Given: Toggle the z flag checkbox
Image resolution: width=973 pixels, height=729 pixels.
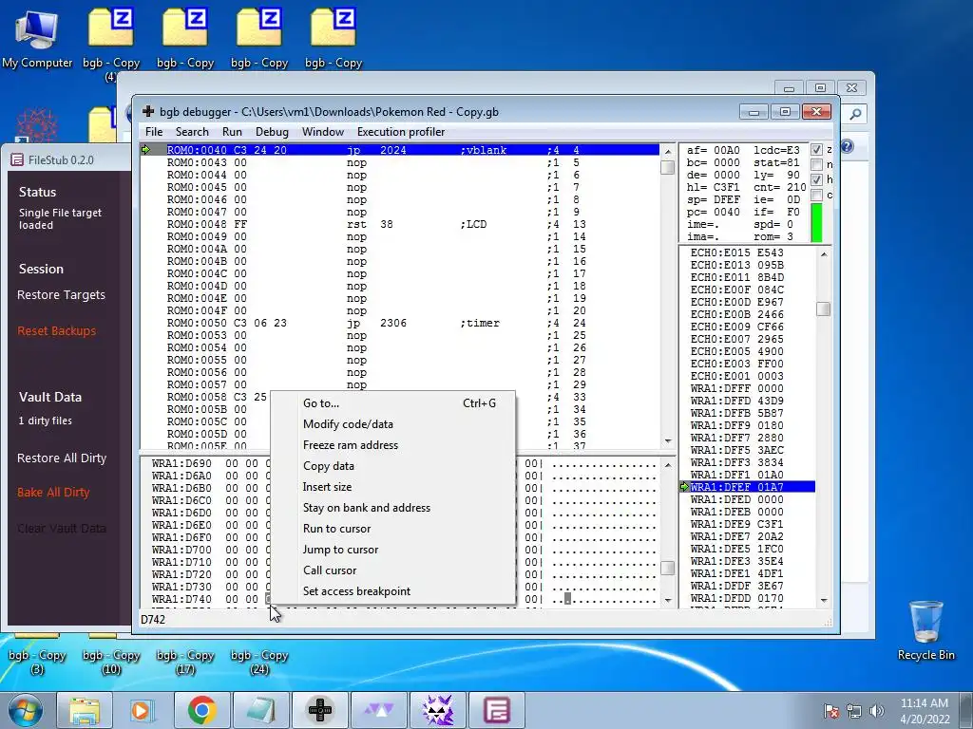Looking at the screenshot, I should click(816, 149).
